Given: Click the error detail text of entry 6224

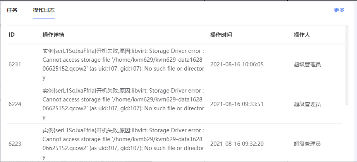Looking at the screenshot, I should [123, 104].
